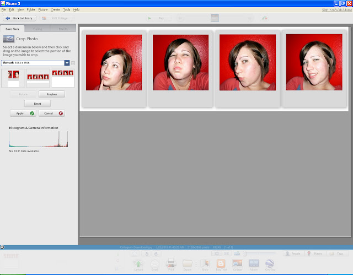Open the Help menu
This screenshot has height=275, width=353.
tap(76, 10)
